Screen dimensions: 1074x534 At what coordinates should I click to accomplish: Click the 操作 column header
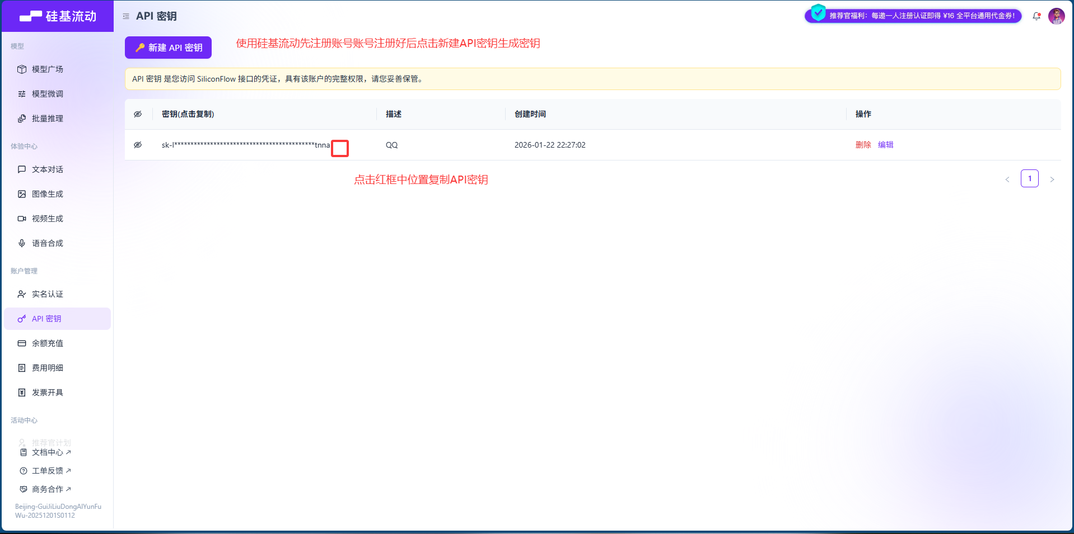(863, 114)
